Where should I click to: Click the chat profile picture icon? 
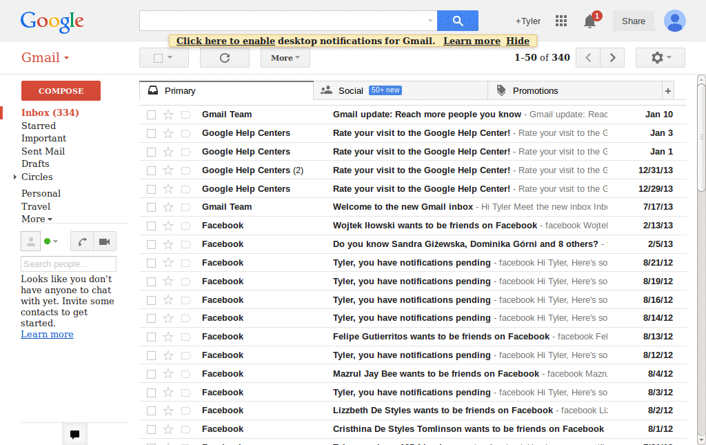30,241
